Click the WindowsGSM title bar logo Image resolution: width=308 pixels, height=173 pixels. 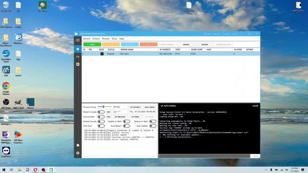tap(77, 34)
